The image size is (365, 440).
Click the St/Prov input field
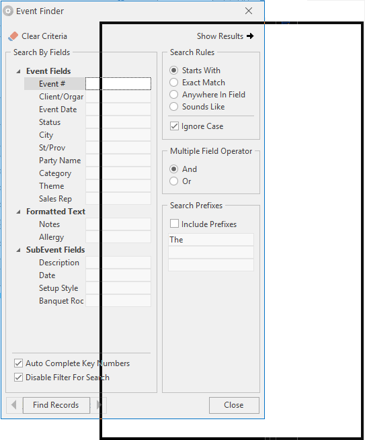(x=118, y=148)
